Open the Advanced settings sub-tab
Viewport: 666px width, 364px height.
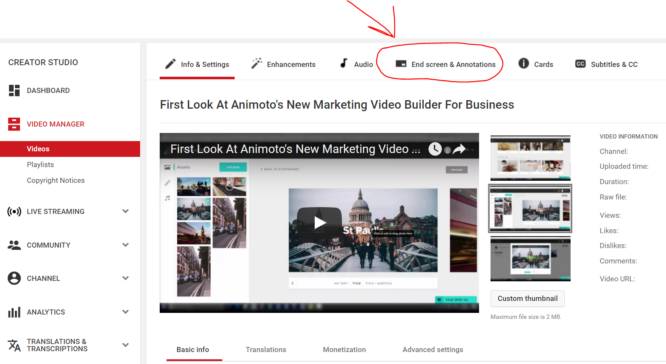coord(433,350)
